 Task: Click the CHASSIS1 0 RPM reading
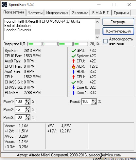[x=20, y=82]
